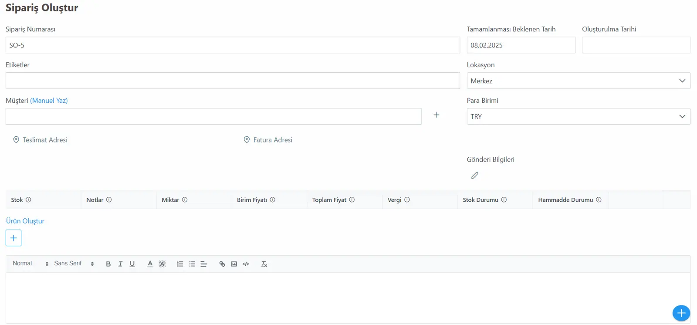Open the text color picker
The width and height of the screenshot is (697, 325).
150,264
